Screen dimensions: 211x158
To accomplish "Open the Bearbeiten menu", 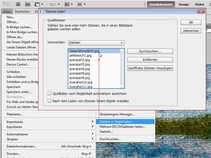I will (22, 12).
